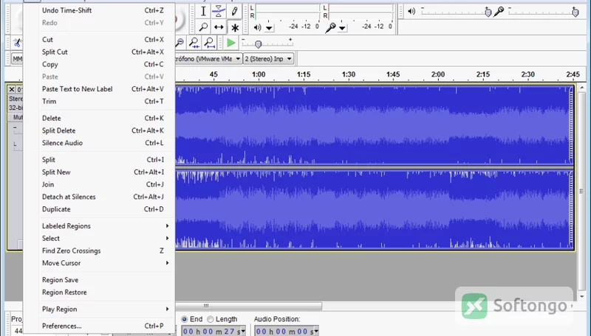The image size is (591, 336).
Task: Adjust the input volume slider handle
Action: point(575,13)
